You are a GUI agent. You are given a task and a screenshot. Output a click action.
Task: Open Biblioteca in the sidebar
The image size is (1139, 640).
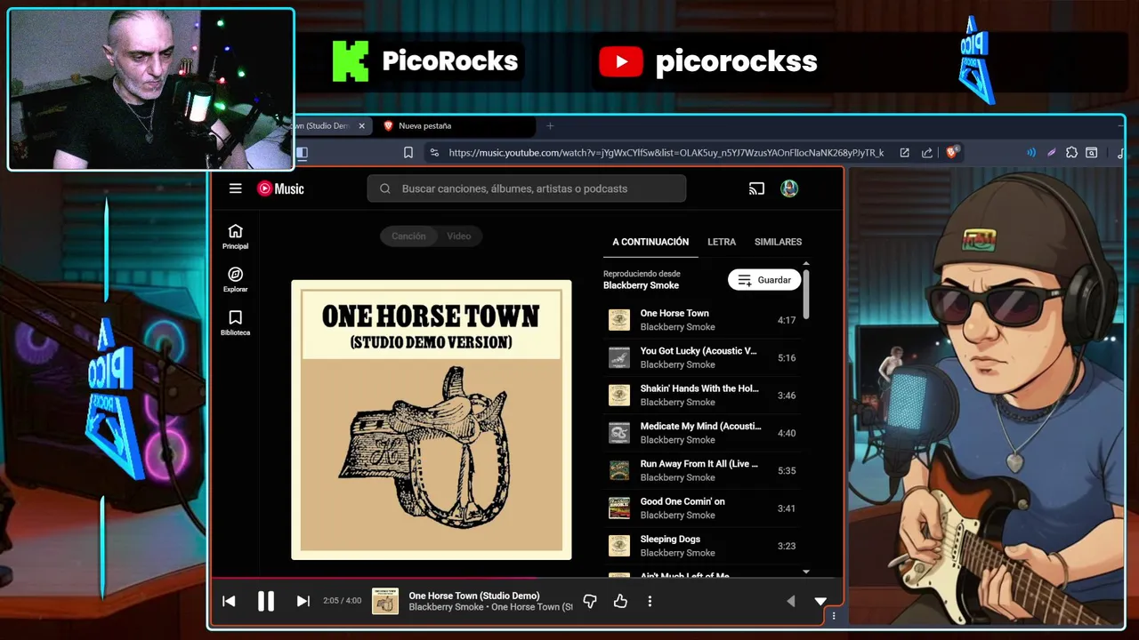coord(235,324)
